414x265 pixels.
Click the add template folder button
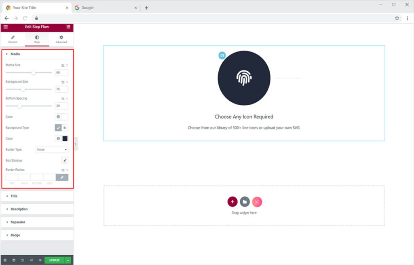point(245,201)
